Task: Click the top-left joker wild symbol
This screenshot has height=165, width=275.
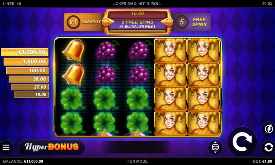Action: (170, 50)
